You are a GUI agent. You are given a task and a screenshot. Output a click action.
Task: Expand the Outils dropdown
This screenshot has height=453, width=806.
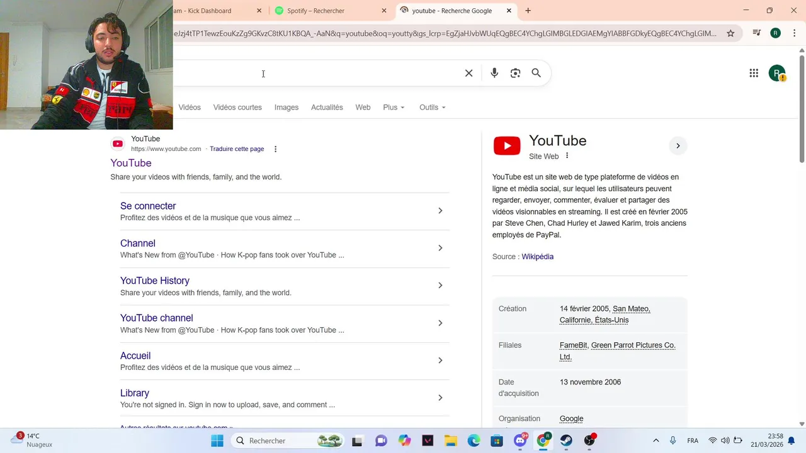tap(432, 107)
